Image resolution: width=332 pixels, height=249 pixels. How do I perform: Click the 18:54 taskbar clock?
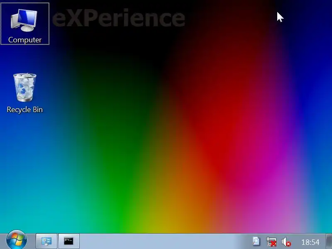[310, 242]
